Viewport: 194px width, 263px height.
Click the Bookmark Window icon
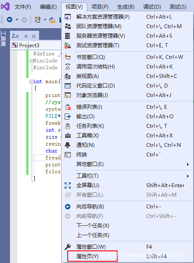coord(68,57)
